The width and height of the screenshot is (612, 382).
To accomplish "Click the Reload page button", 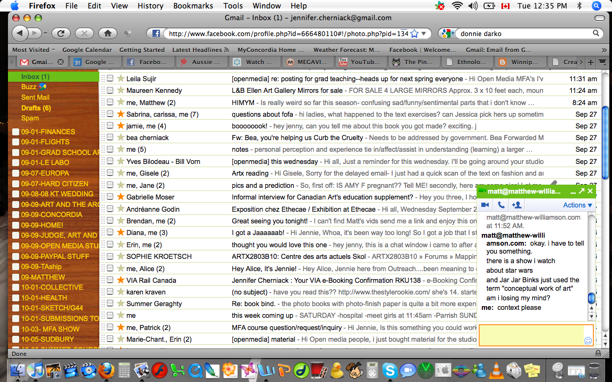I will pos(61,33).
